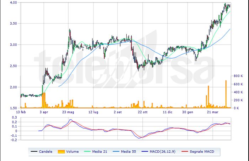
Task: Toggle the Candele series label in legend
Action: [46, 152]
